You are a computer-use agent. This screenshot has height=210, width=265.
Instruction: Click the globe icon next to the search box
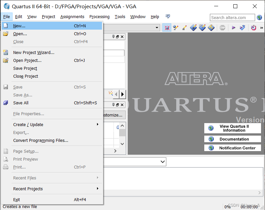point(259,17)
